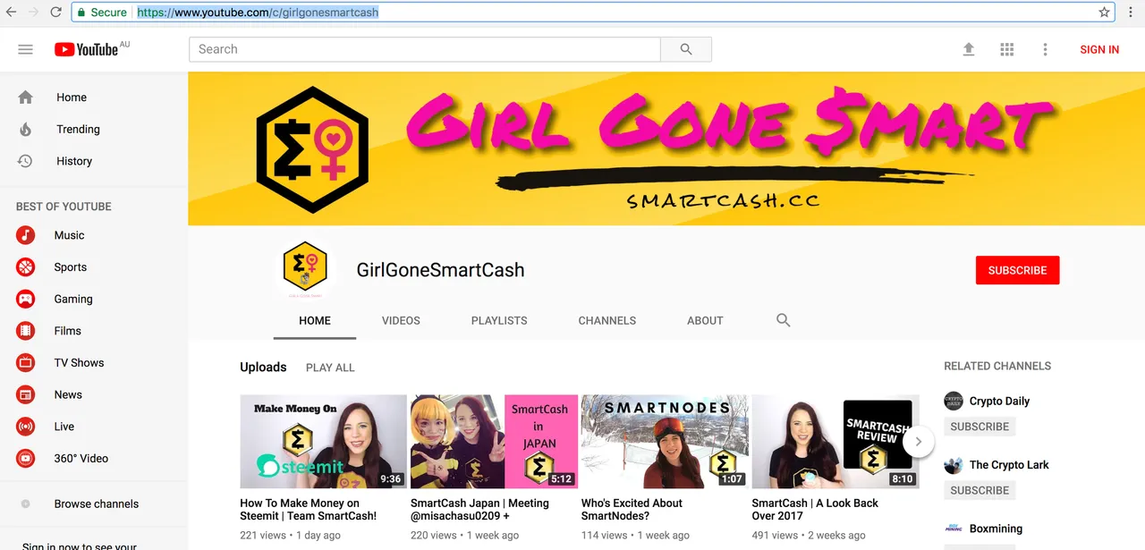The width and height of the screenshot is (1145, 550).
Task: Show more uploads with next arrow
Action: (918, 441)
